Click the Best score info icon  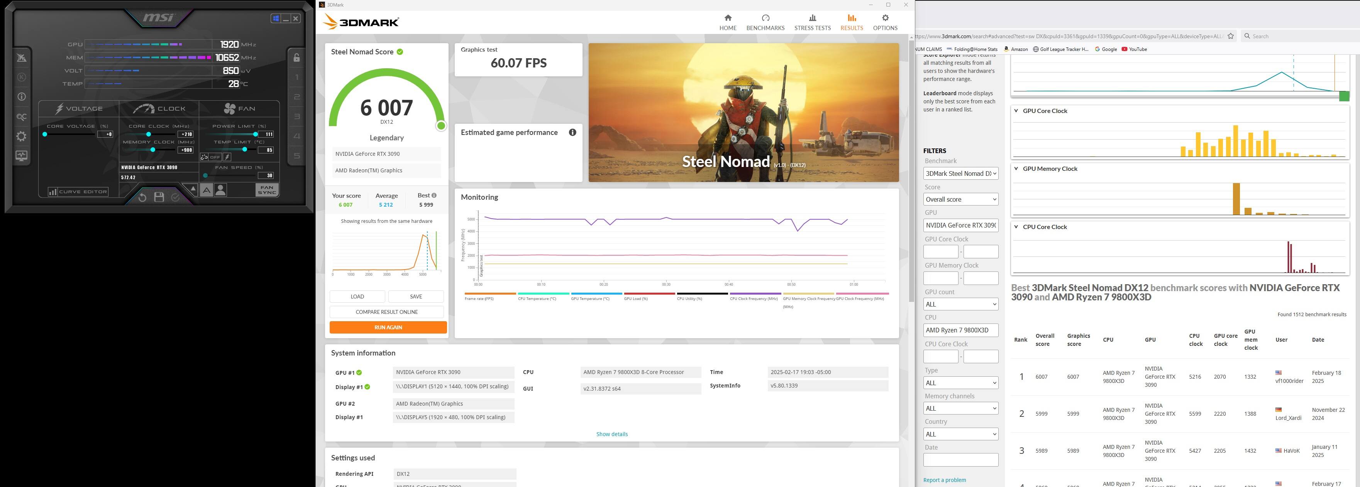434,195
